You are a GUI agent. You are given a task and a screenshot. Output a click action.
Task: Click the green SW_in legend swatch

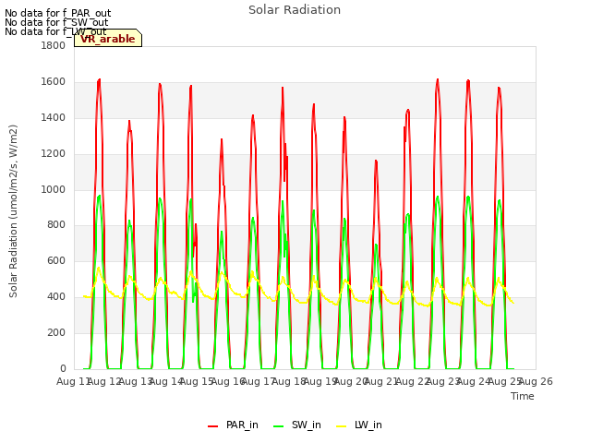(279, 425)
